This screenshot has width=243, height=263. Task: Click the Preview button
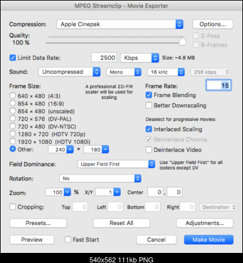point(32,240)
